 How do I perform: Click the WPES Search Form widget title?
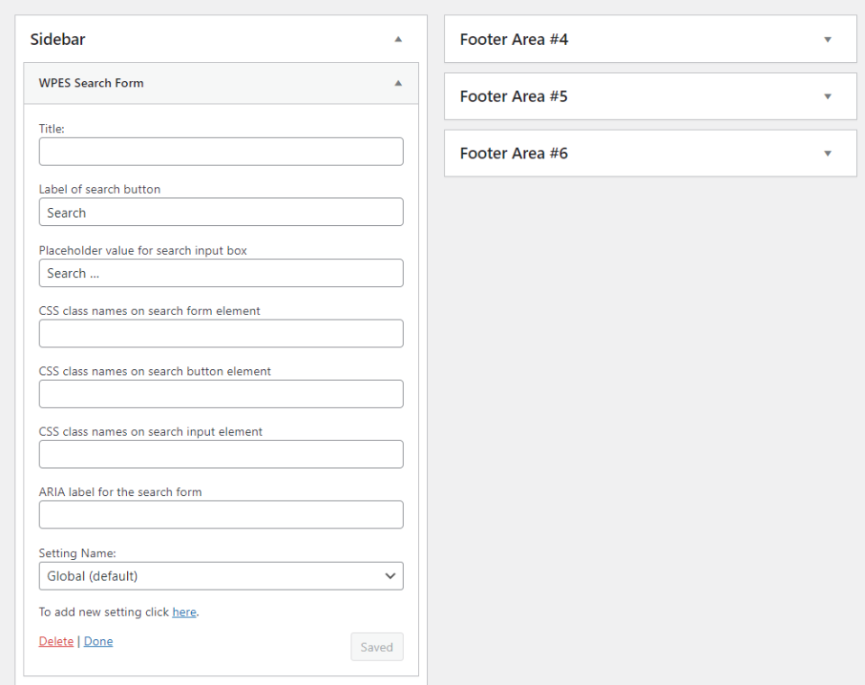[x=91, y=83]
